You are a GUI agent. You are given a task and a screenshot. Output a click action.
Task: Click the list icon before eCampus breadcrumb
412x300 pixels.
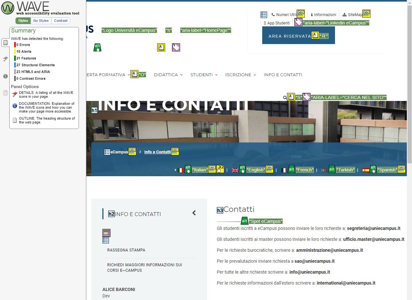click(107, 152)
